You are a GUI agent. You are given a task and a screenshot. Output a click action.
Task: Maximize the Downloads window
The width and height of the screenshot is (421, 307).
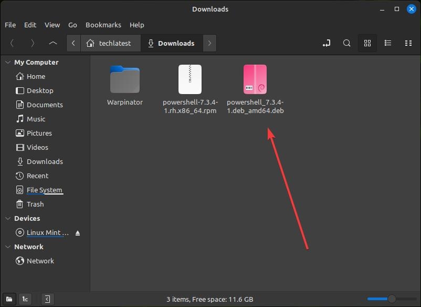pos(396,9)
